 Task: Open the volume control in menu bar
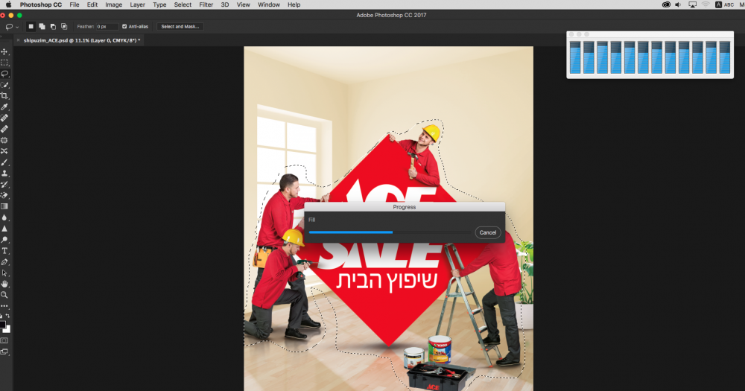(x=678, y=4)
